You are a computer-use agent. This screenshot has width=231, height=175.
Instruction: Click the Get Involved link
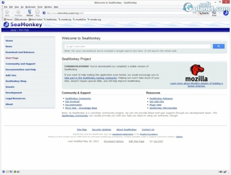tap(72, 101)
